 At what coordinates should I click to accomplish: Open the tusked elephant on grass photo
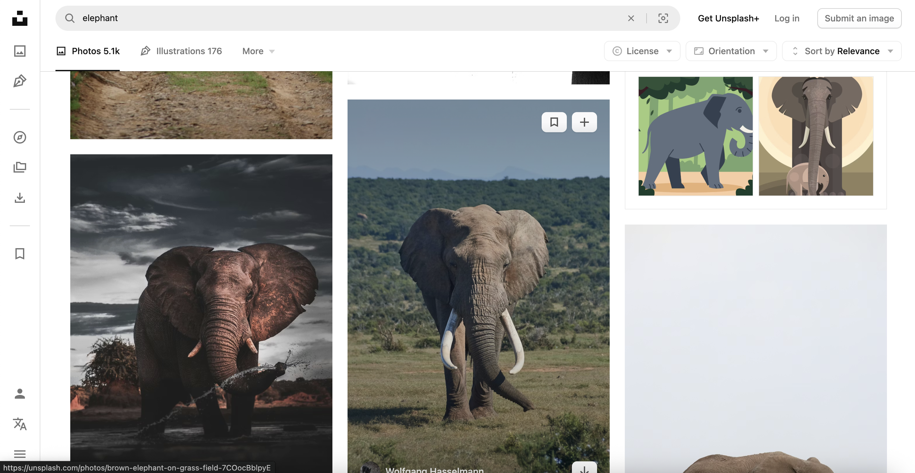(479, 286)
